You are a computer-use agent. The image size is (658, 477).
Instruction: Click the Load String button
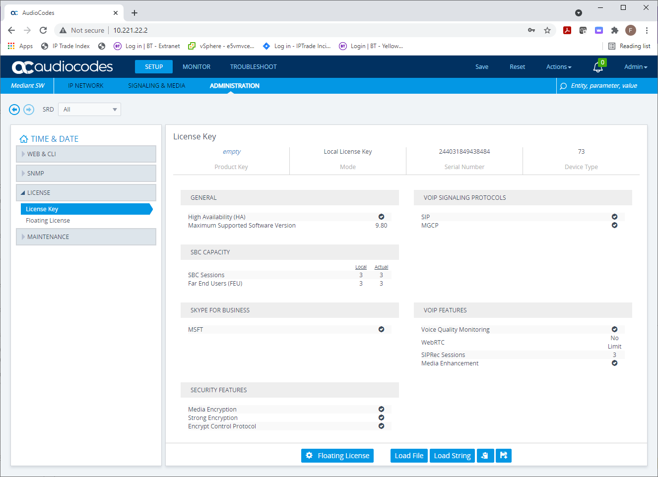[x=452, y=456]
